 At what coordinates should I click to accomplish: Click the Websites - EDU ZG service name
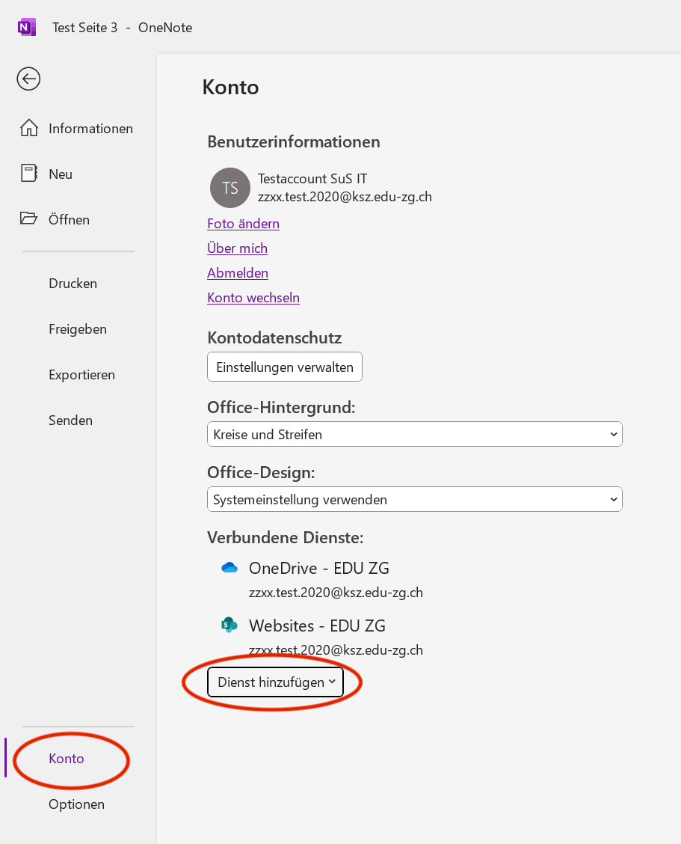pos(318,626)
